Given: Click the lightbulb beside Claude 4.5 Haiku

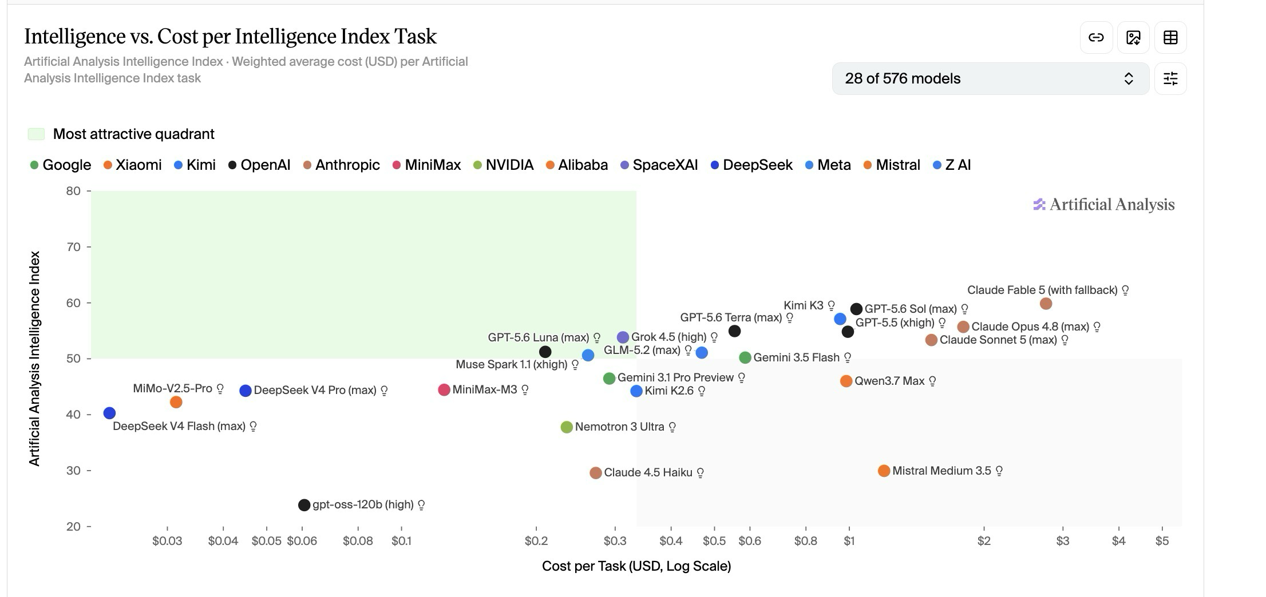Looking at the screenshot, I should click(701, 473).
